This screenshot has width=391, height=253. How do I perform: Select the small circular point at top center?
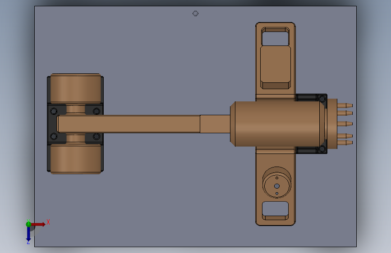coord(196,14)
